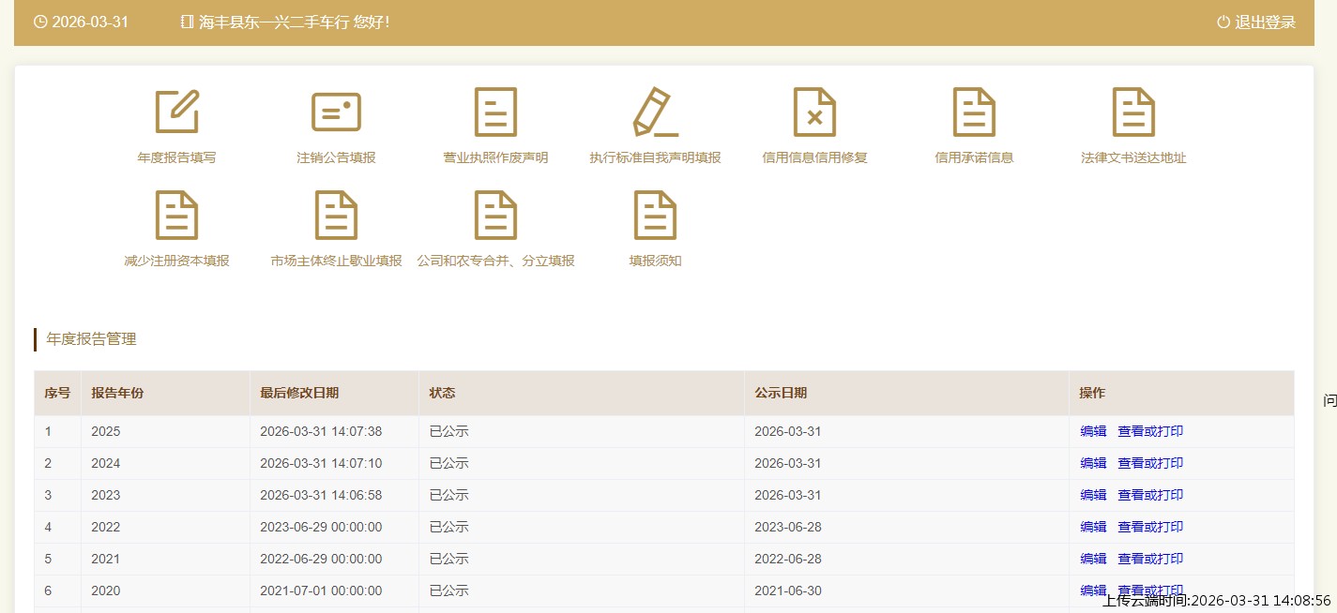Viewport: 1337px width, 613px height.
Task: Click the 公示日期 column header
Action: (x=781, y=394)
